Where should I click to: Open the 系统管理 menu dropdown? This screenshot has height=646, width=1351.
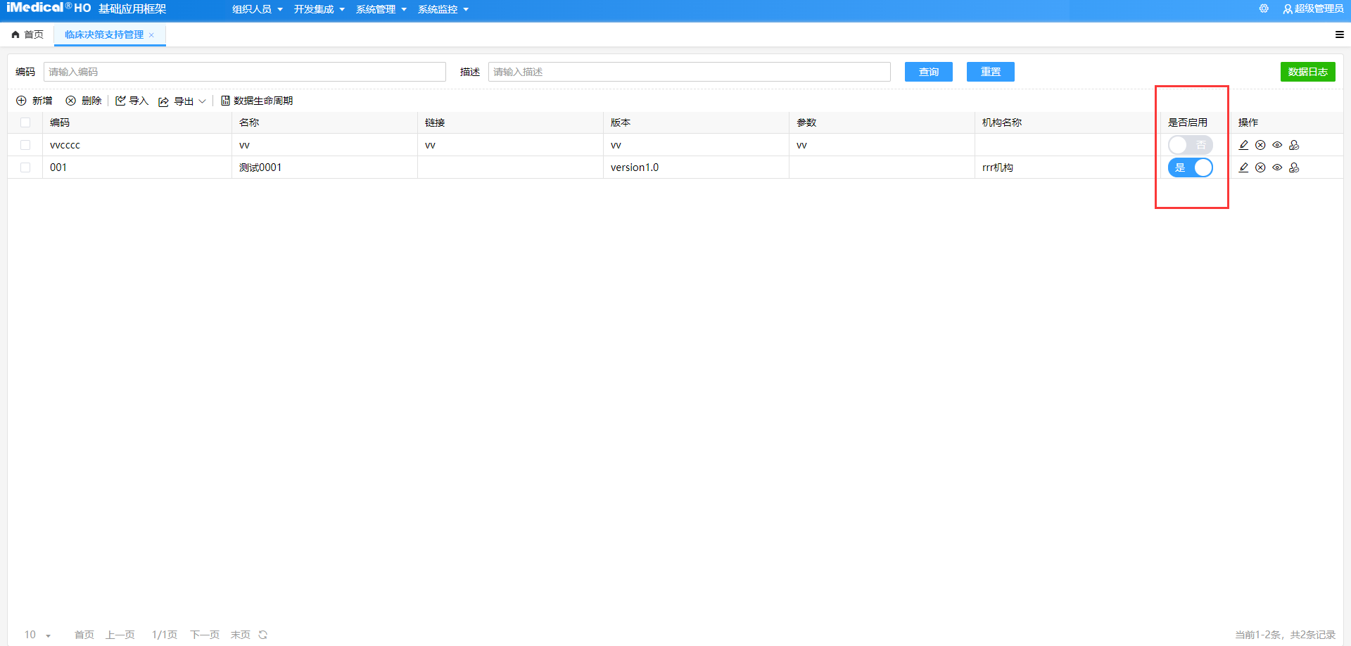381,9
